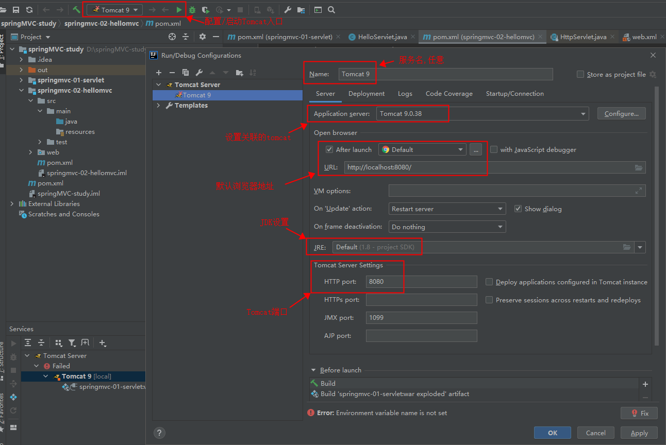This screenshot has width=666, height=445.
Task: Run with Coverage shield icon in toolbar
Action: 206,10
